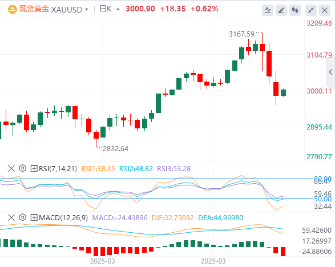The image size is (335, 267).
Task: Click the MACD 17.26997 axis label
Action: [317, 241]
